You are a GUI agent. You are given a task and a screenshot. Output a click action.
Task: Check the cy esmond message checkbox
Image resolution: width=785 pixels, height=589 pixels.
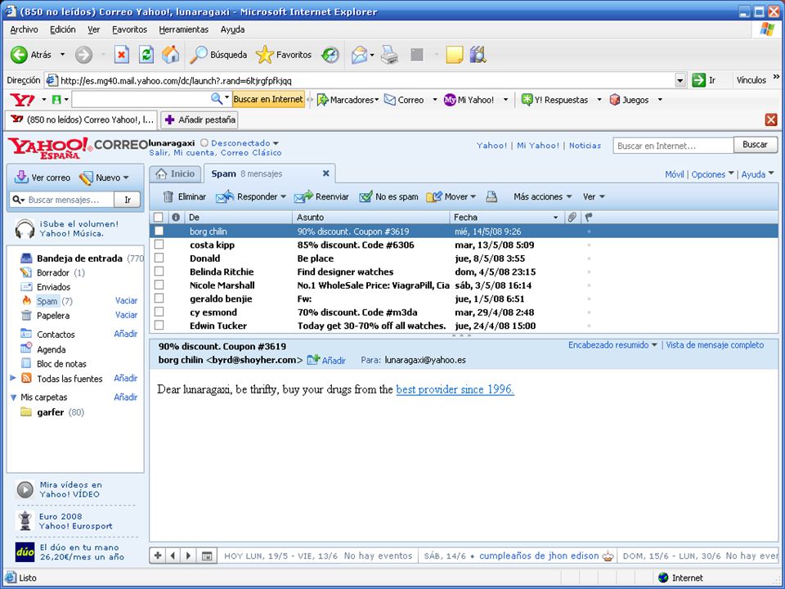159,312
